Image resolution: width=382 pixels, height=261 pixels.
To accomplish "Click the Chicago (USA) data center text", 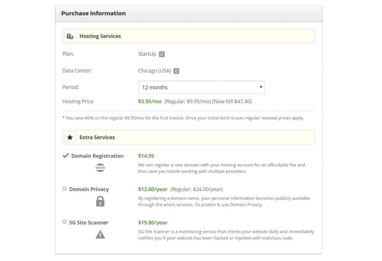I will tap(154, 71).
